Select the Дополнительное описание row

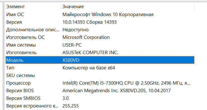click(100, 30)
